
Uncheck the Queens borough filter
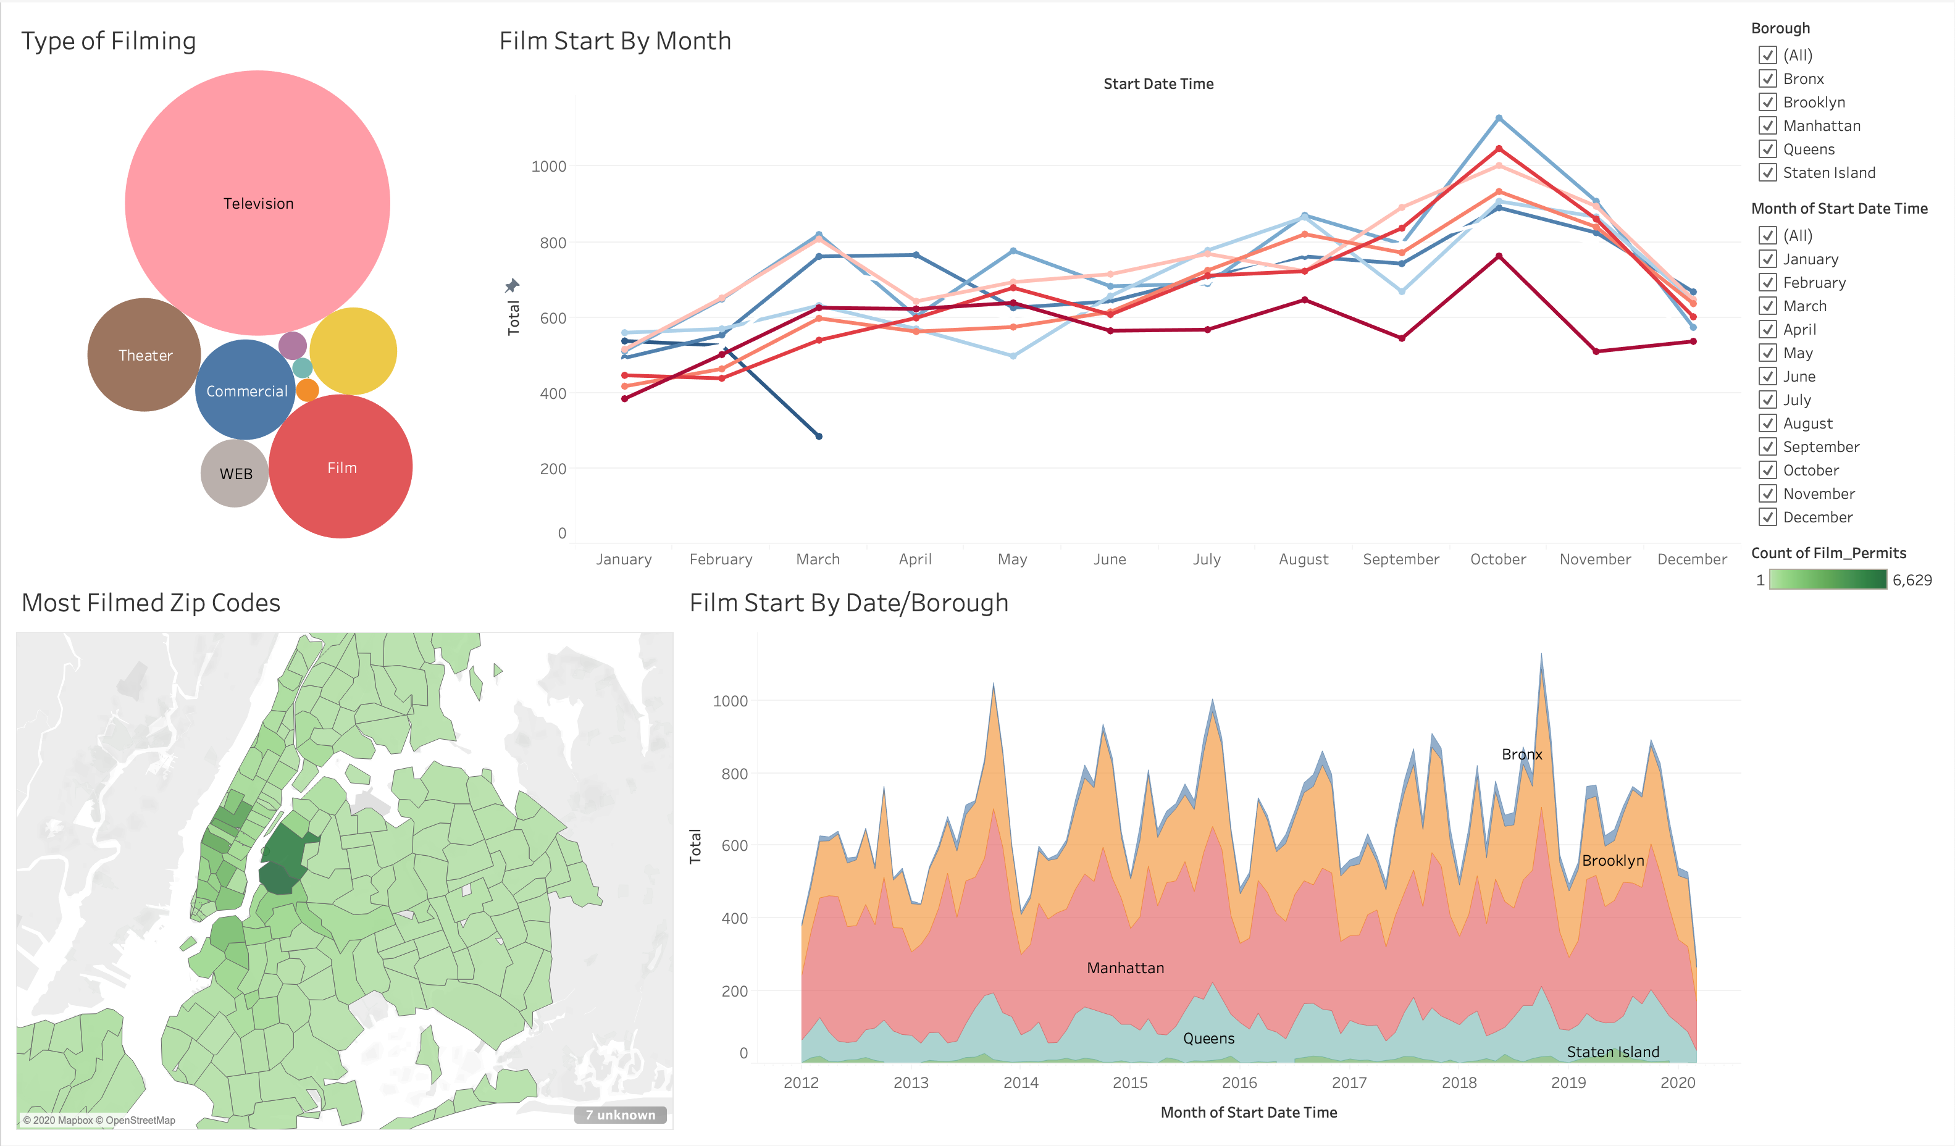pyautogui.click(x=1768, y=149)
